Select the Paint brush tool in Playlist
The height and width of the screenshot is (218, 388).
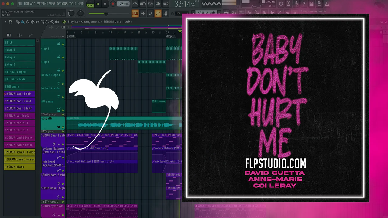pos(23,22)
